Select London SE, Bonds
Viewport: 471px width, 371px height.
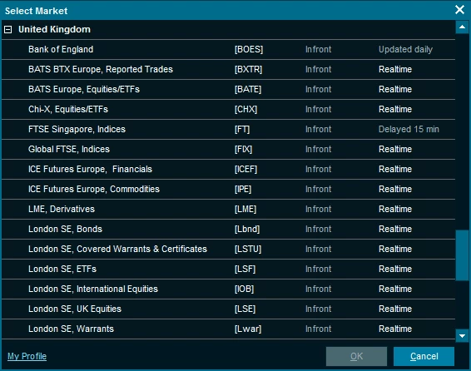(228, 229)
